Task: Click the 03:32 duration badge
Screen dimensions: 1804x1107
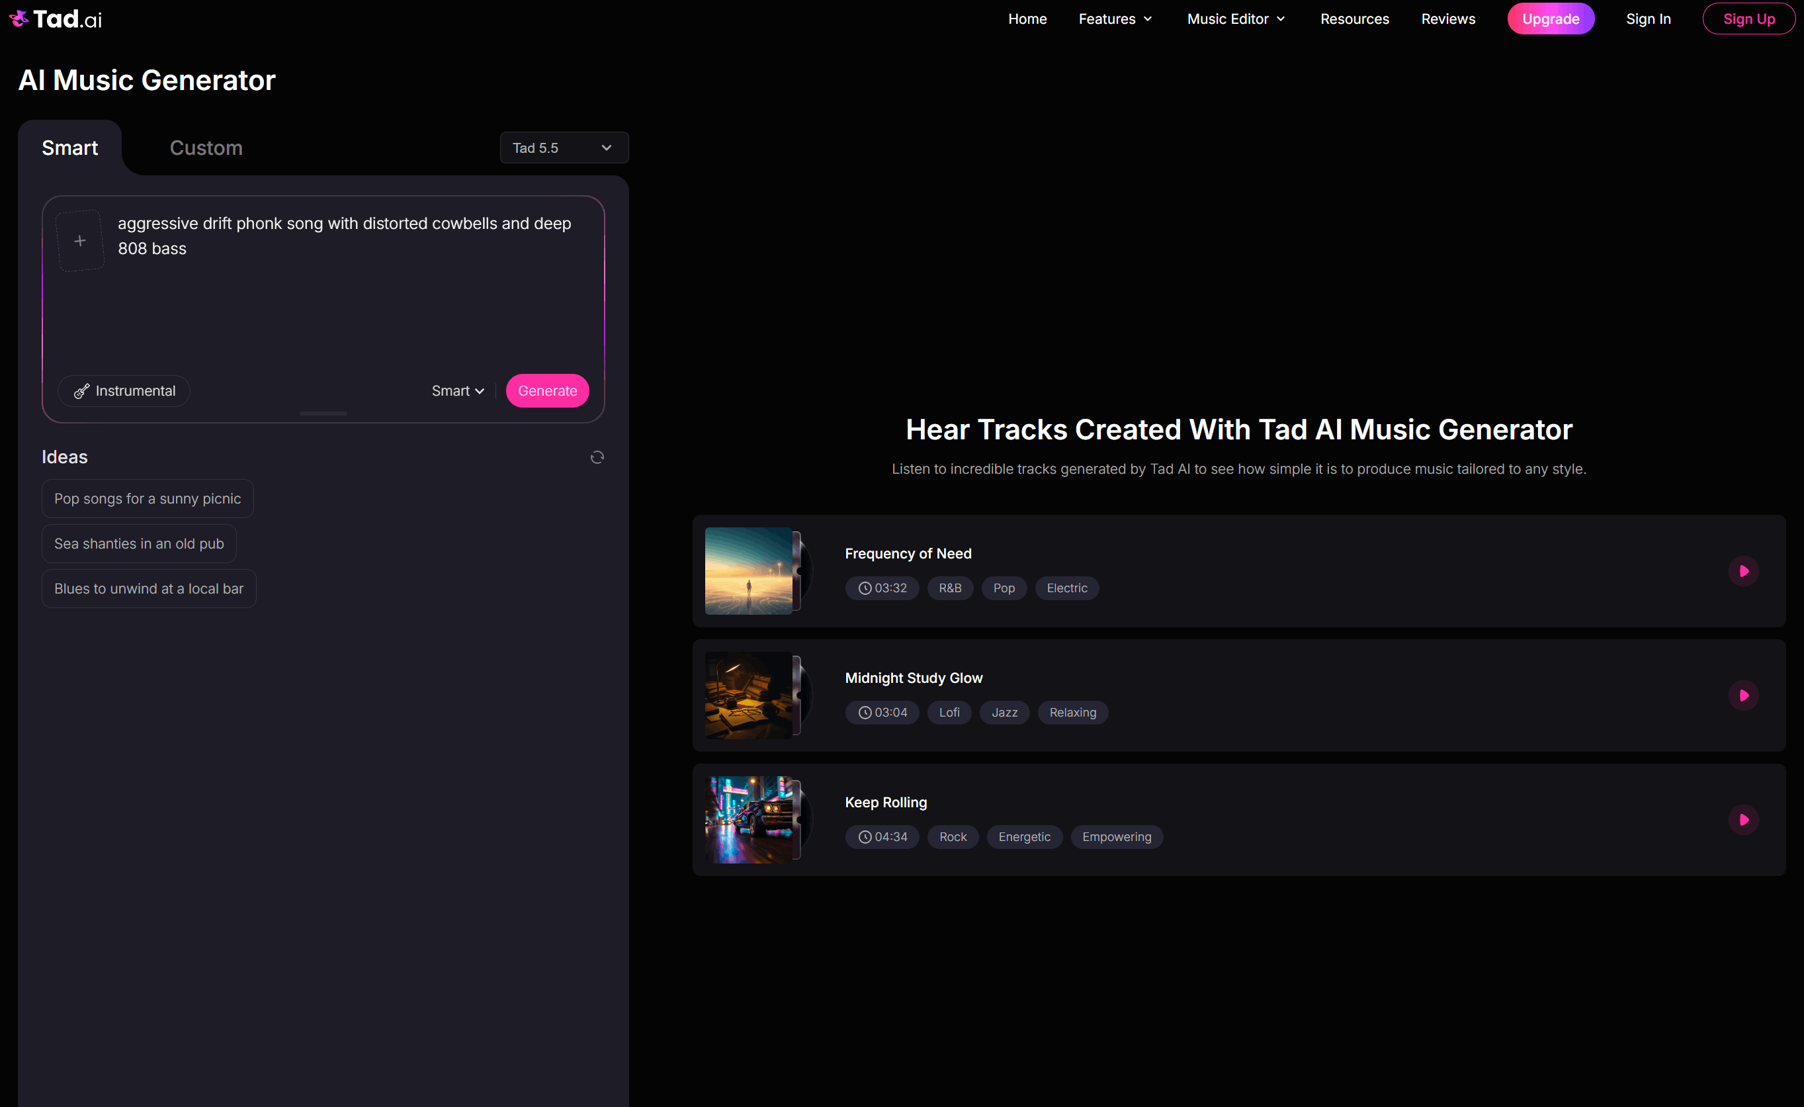Action: coord(882,589)
